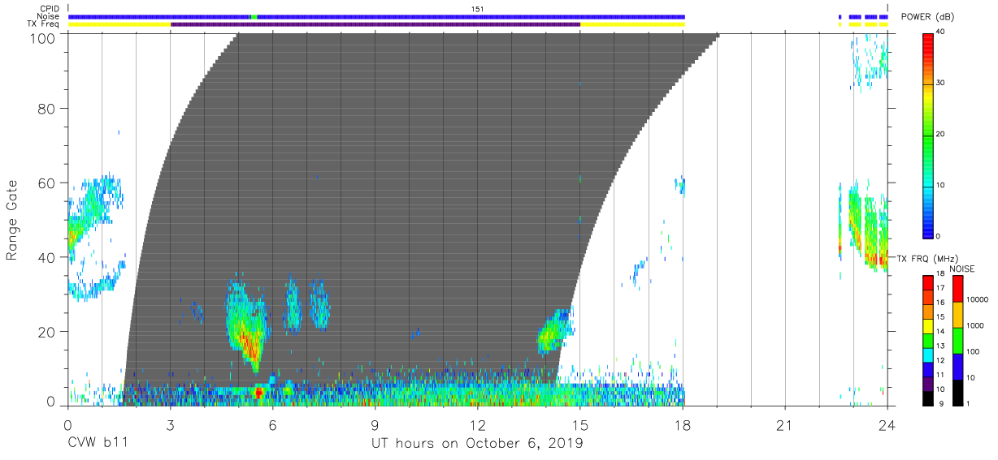Click the "Noise" row label at top left
Screen dimensions: 998x460
[x=48, y=16]
